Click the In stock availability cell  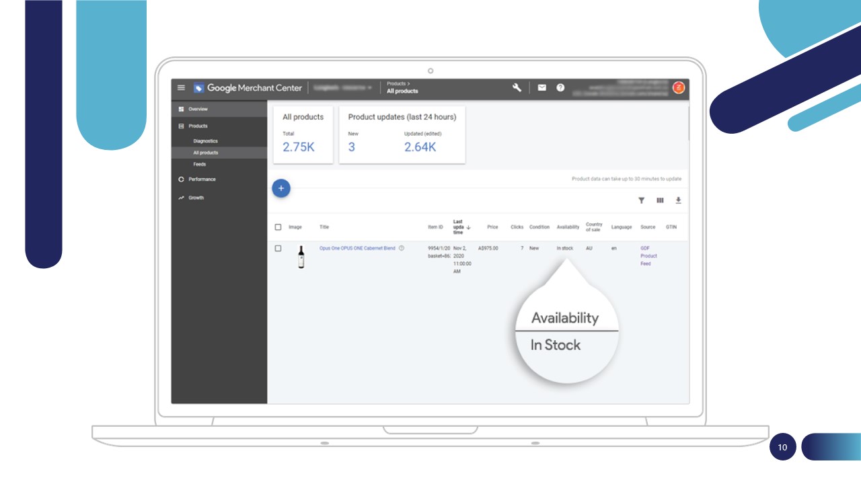[x=565, y=248]
